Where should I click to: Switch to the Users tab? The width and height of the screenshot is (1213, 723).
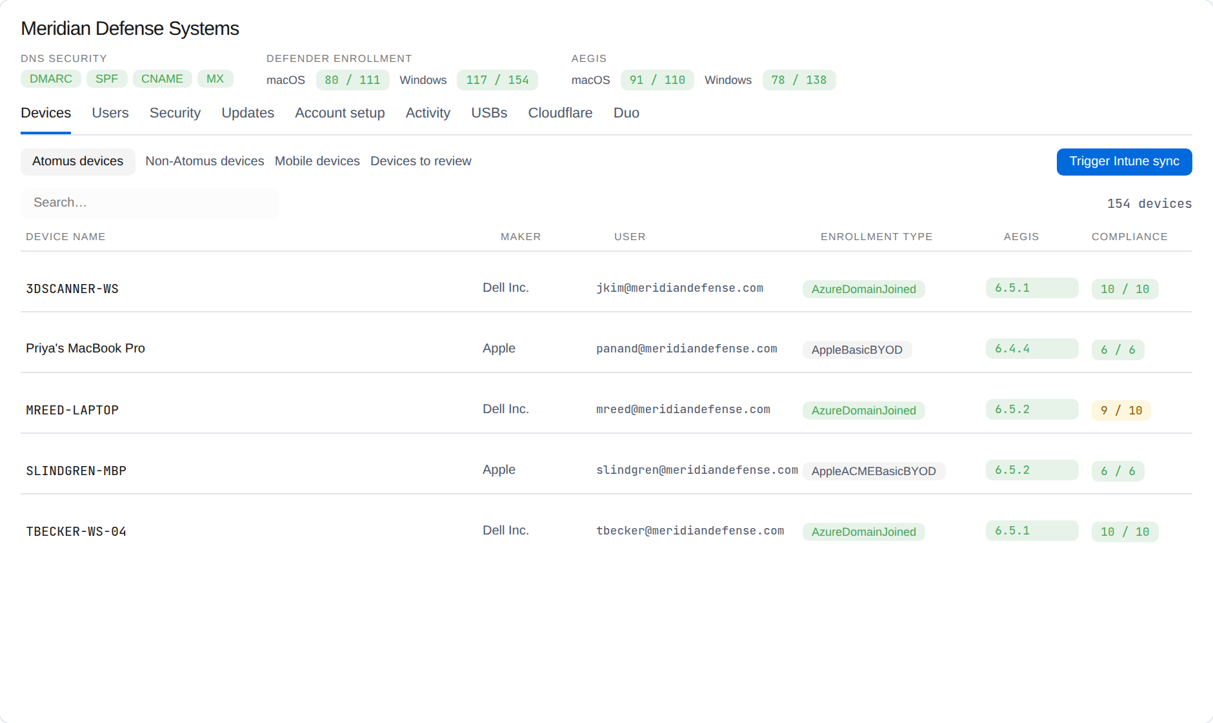point(110,113)
